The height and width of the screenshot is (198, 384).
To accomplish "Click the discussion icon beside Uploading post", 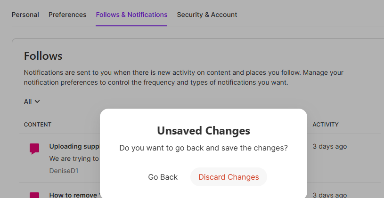I will [34, 149].
